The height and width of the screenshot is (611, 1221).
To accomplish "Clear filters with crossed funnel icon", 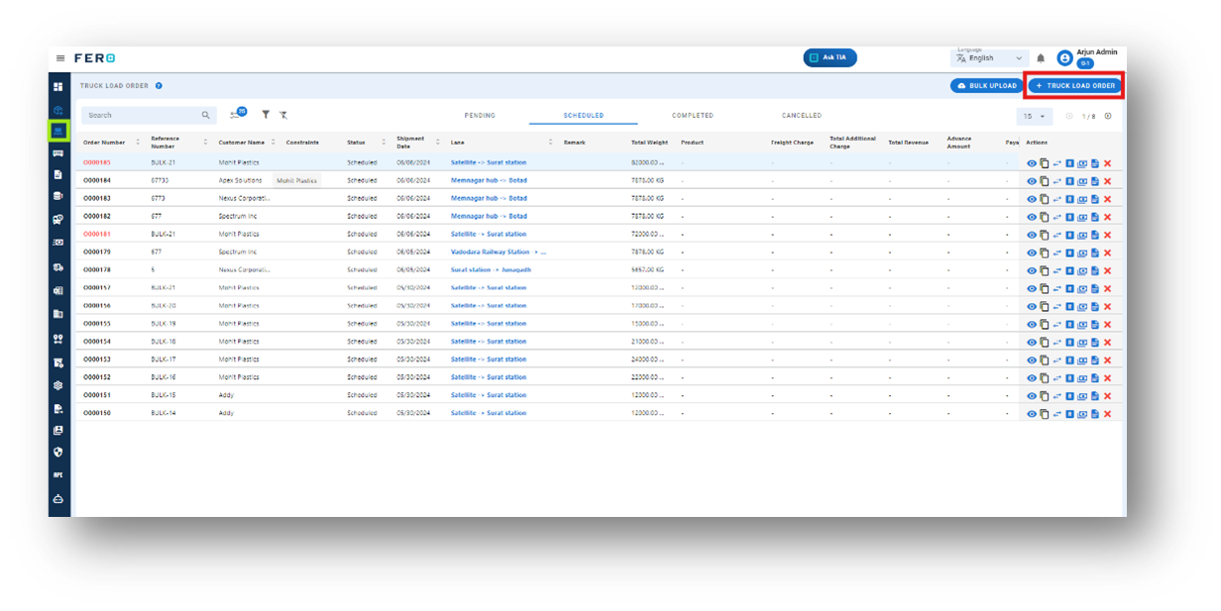I will click(283, 115).
